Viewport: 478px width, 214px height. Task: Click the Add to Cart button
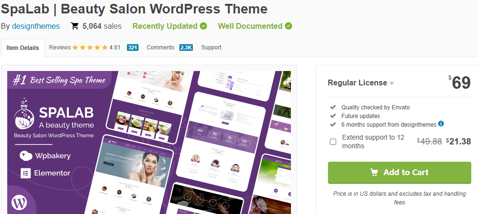(399, 172)
